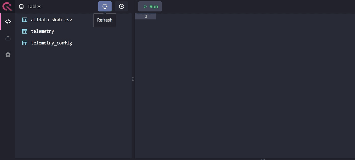Viewport: 355px width, 160px height.
Task: Click the table icon next to telemetry_config
Action: [25, 43]
